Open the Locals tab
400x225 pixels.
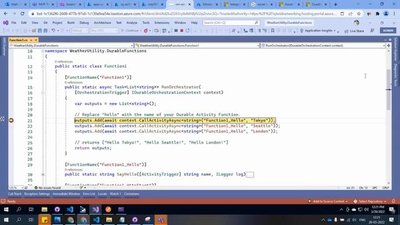tap(102, 194)
